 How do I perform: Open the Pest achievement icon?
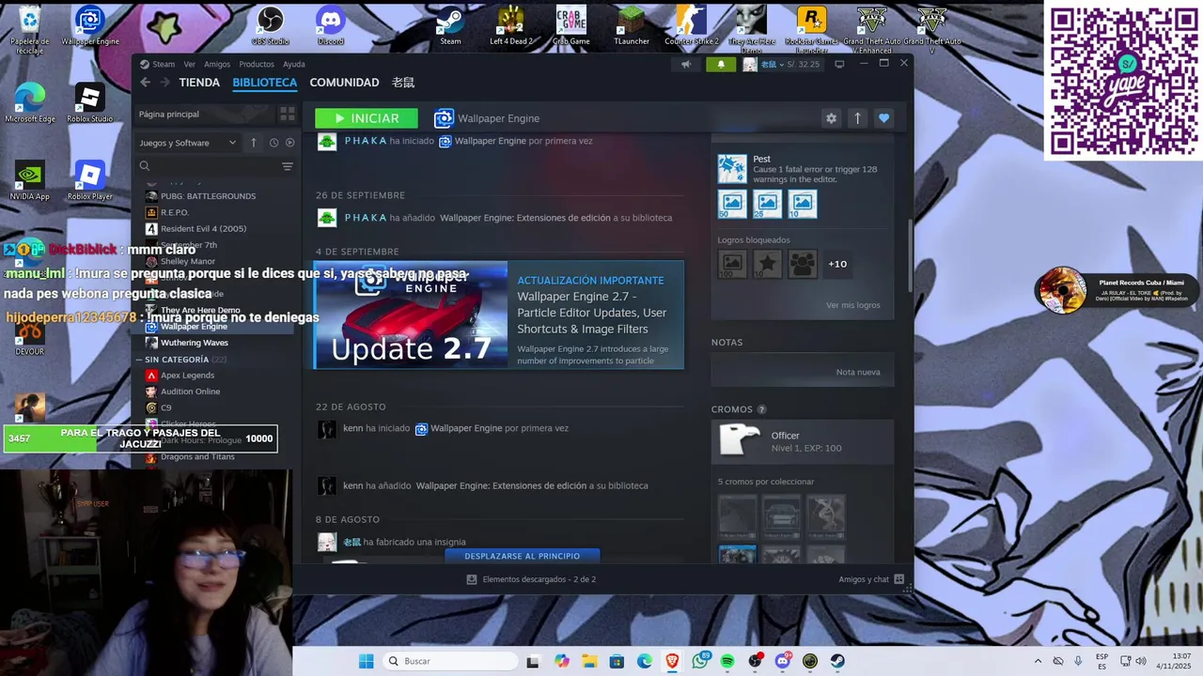click(732, 169)
